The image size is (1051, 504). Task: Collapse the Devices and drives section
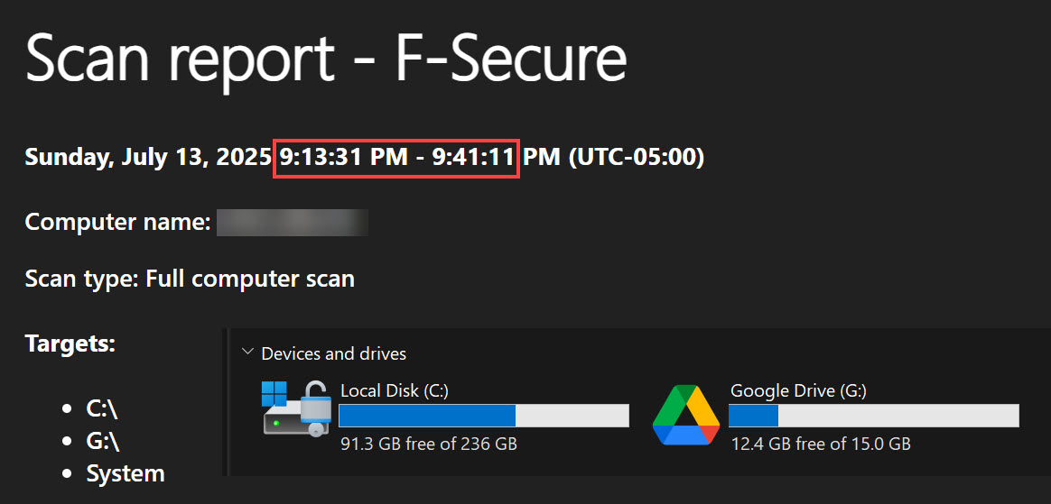coord(248,352)
